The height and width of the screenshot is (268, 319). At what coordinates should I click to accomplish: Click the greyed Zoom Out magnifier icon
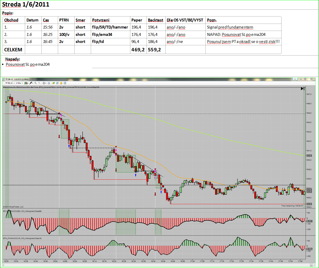click(x=39, y=83)
